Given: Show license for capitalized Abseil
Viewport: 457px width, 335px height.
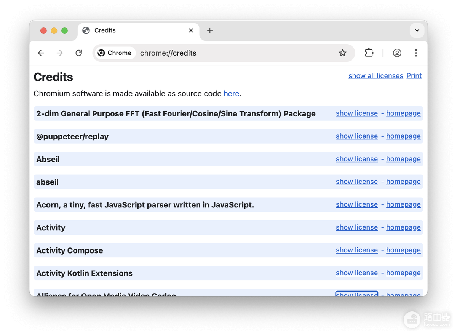Looking at the screenshot, I should 357,159.
